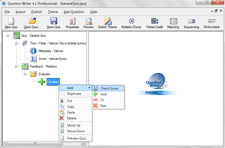Open quiz Properties from toolbar
The image size is (225, 148).
click(x=72, y=21)
